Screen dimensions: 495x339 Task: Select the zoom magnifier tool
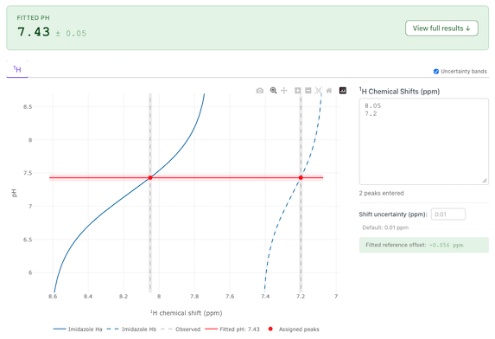click(273, 91)
